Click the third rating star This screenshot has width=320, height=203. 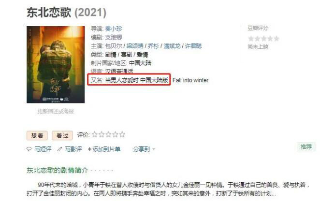pyautogui.click(x=108, y=134)
